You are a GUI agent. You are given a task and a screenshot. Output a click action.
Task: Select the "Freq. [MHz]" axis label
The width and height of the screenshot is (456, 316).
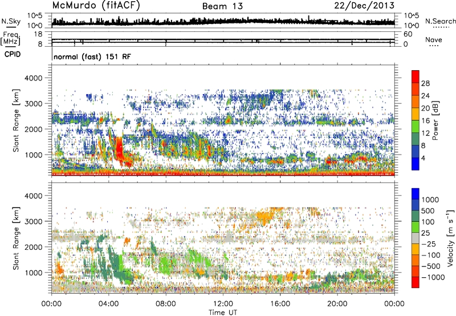[10, 38]
